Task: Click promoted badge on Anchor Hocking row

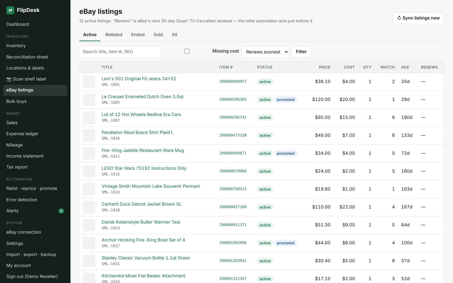Action: 286,243
